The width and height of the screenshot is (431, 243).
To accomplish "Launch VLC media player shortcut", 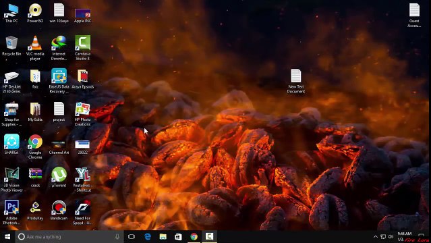I will (35, 48).
